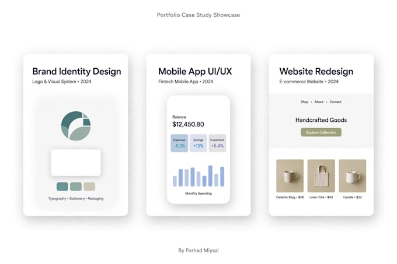Click the Typography Stationery Packaging caption
Viewport: 397px width, 264px height.
pyautogui.click(x=76, y=199)
